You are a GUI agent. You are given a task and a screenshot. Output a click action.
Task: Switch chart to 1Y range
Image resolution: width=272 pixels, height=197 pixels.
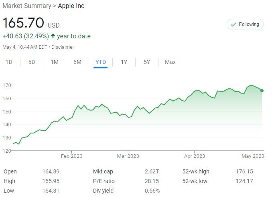click(124, 62)
